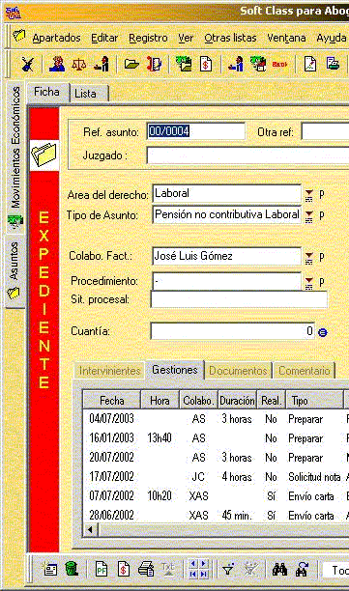The width and height of the screenshot is (349, 591).
Task: Open the Ventana menu
Action: click(x=286, y=38)
